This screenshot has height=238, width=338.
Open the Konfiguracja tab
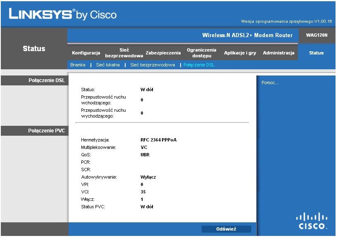pyautogui.click(x=86, y=53)
